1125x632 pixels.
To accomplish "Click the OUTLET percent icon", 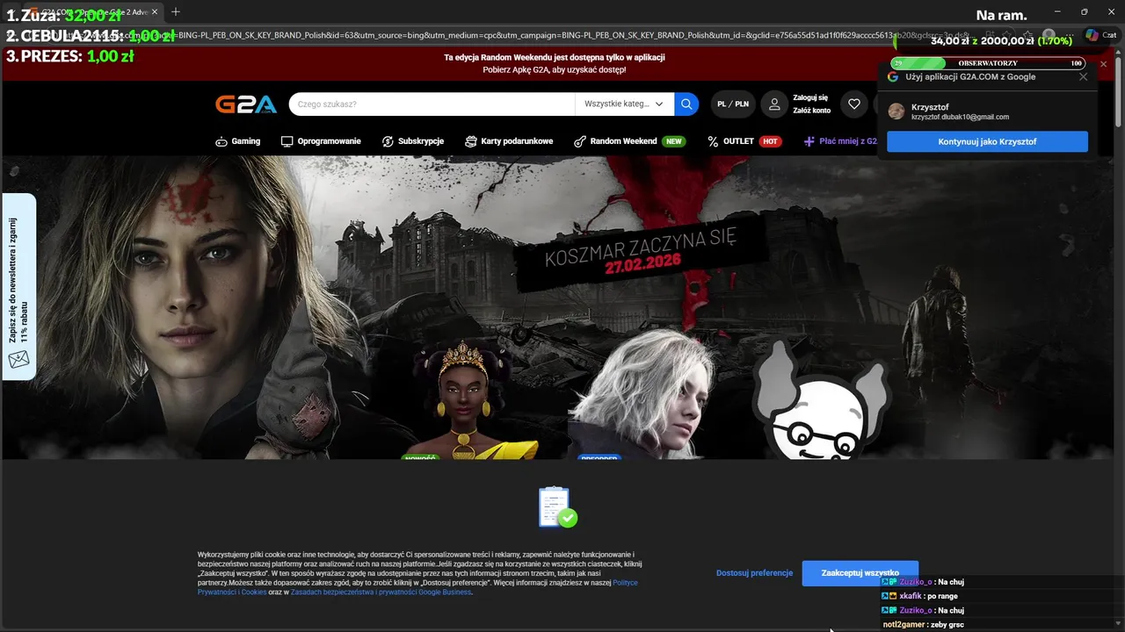I will (713, 141).
